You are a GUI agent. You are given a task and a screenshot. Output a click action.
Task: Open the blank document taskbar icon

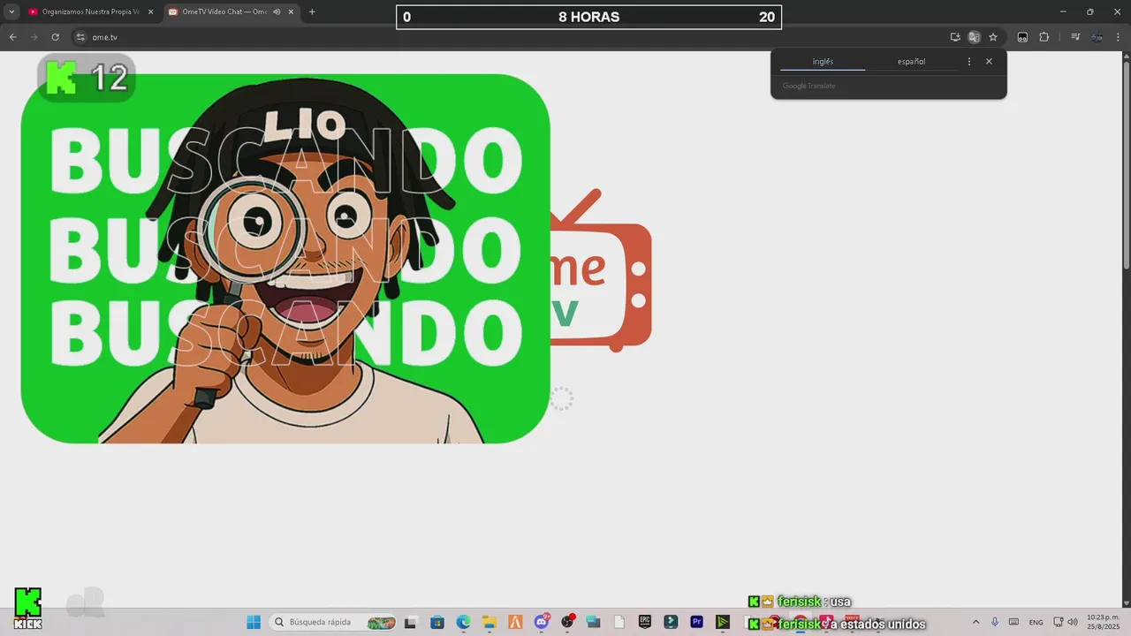(x=619, y=622)
